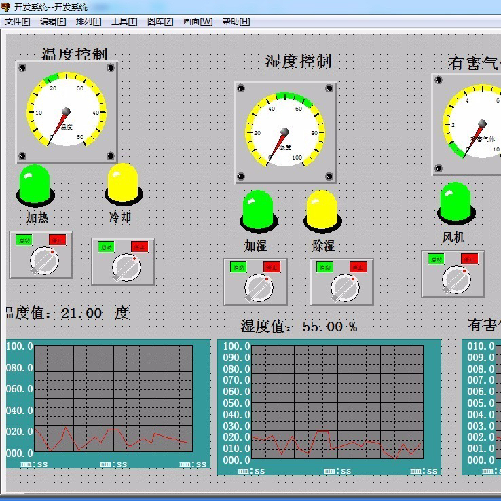Select the harmful gas trend chart at right
The height and width of the screenshot is (501, 501).
tap(481, 407)
